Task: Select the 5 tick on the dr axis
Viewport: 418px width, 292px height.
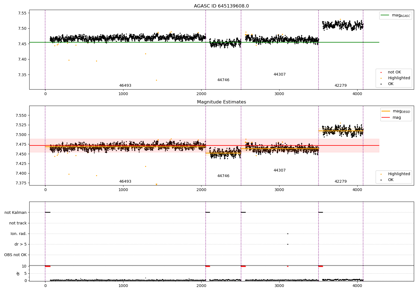Action: pos(25,274)
